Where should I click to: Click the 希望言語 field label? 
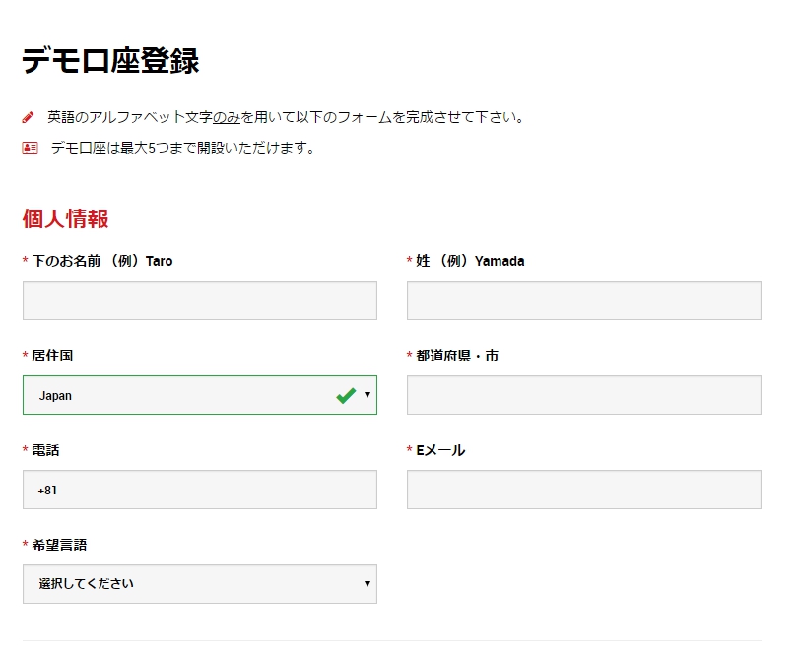pyautogui.click(x=59, y=545)
